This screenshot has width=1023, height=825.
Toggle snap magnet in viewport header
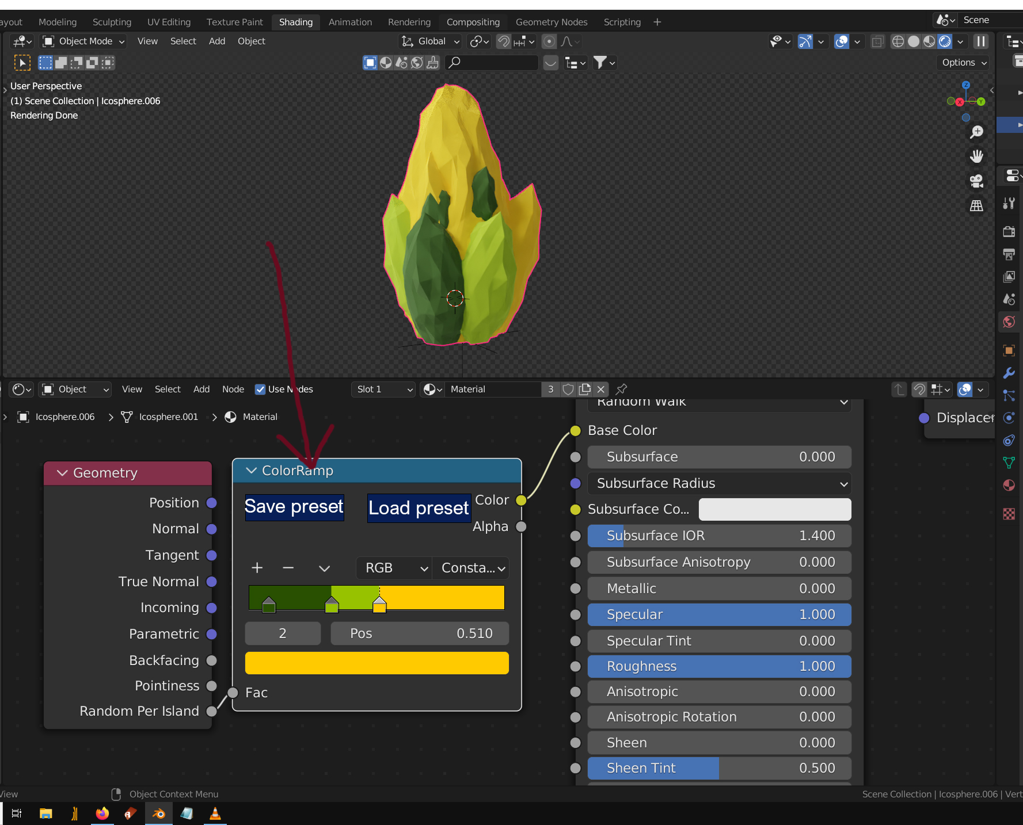point(504,41)
